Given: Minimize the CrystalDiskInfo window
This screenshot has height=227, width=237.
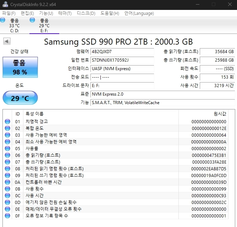Looking at the screenshot, I should point(198,4).
